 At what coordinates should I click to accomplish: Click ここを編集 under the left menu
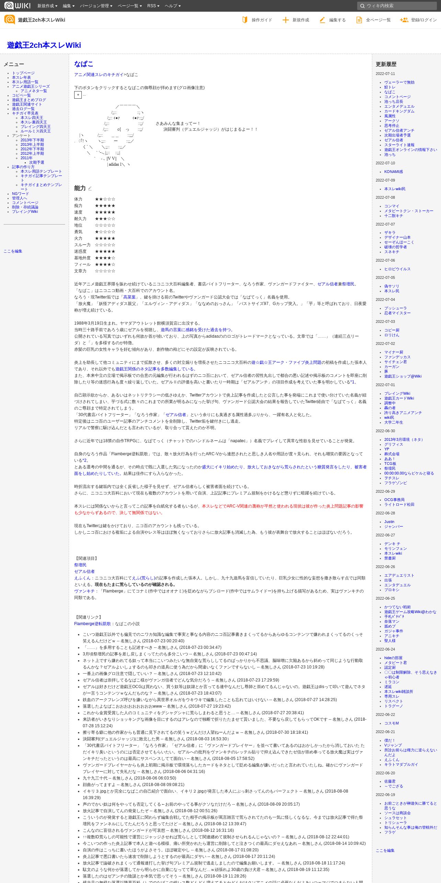(13, 251)
